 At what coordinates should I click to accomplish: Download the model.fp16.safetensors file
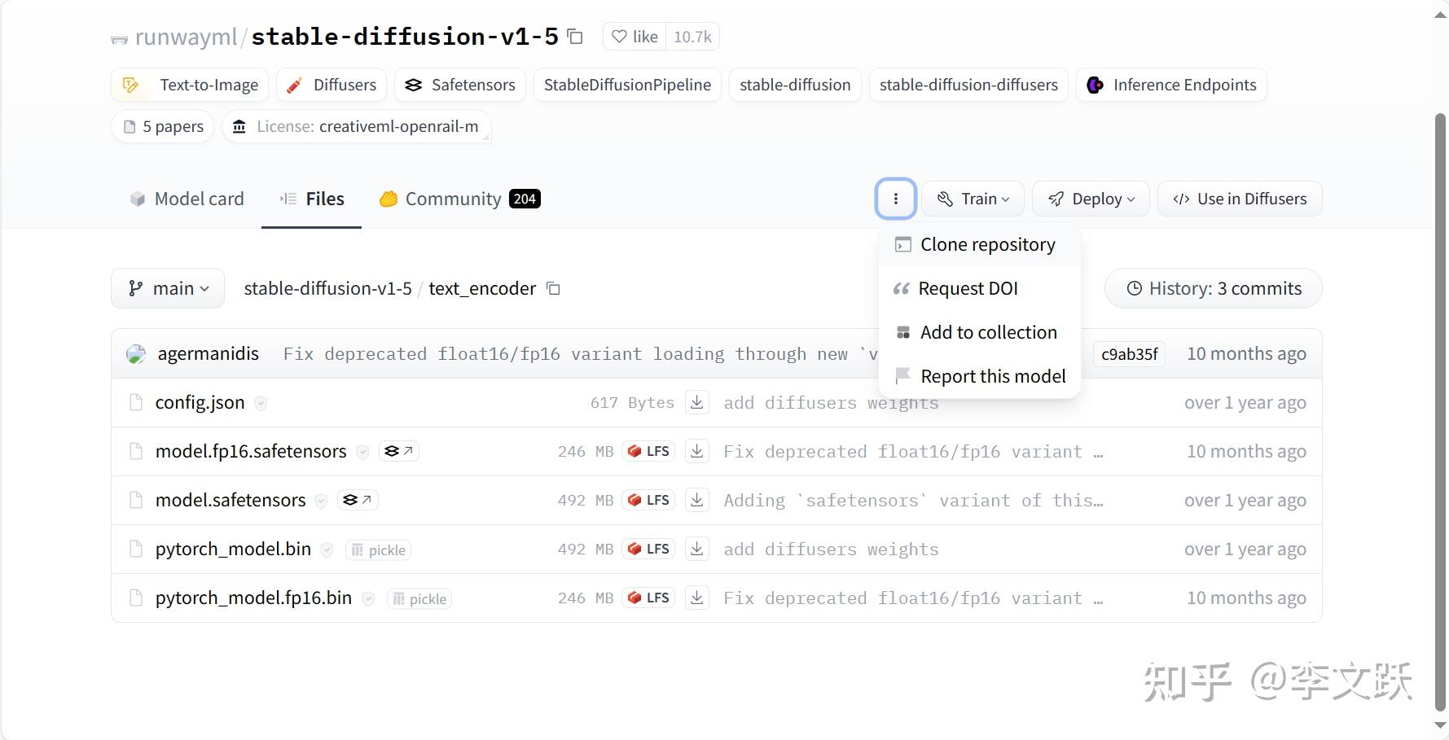[697, 451]
